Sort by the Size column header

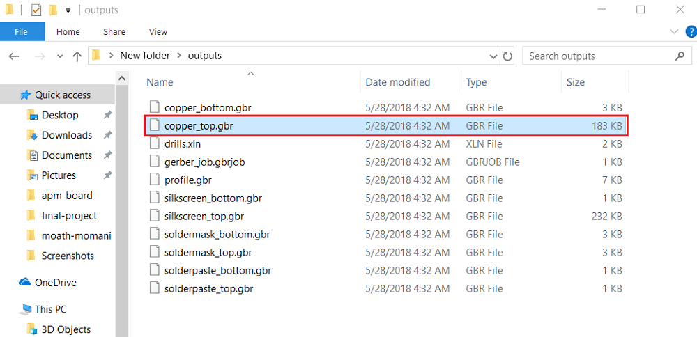coord(576,82)
